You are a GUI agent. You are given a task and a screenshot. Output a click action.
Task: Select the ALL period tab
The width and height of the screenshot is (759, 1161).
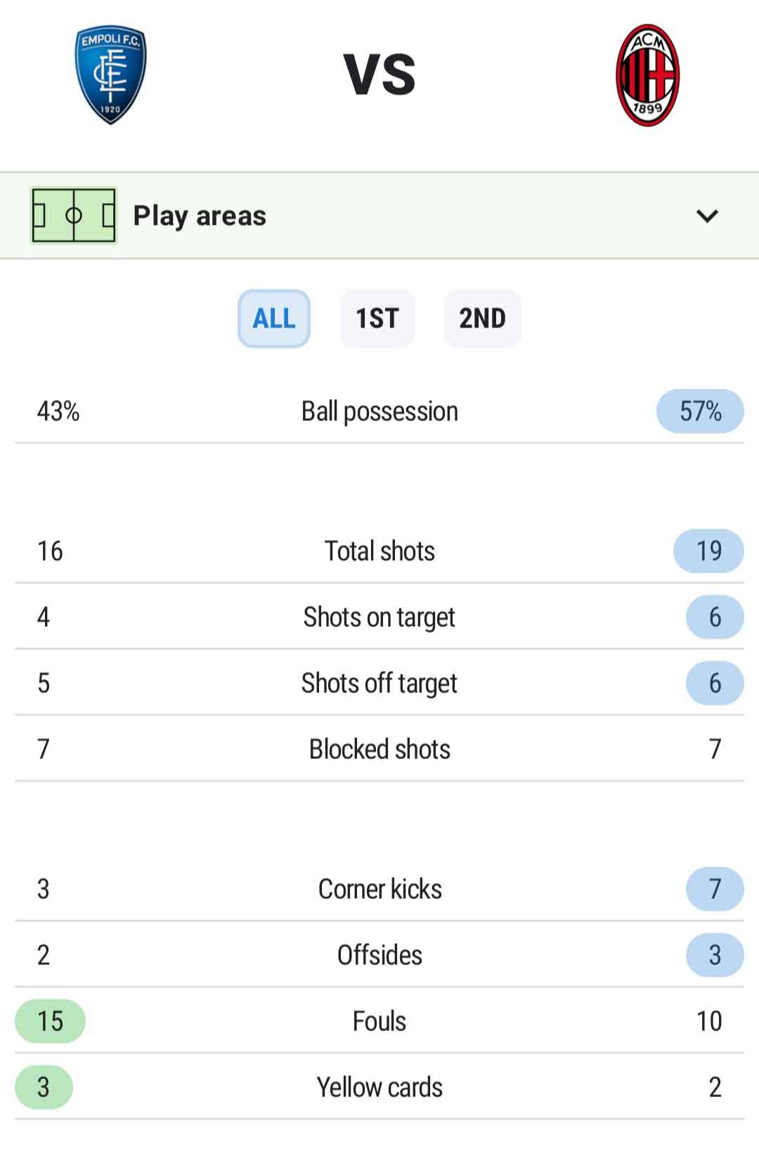pos(274,318)
